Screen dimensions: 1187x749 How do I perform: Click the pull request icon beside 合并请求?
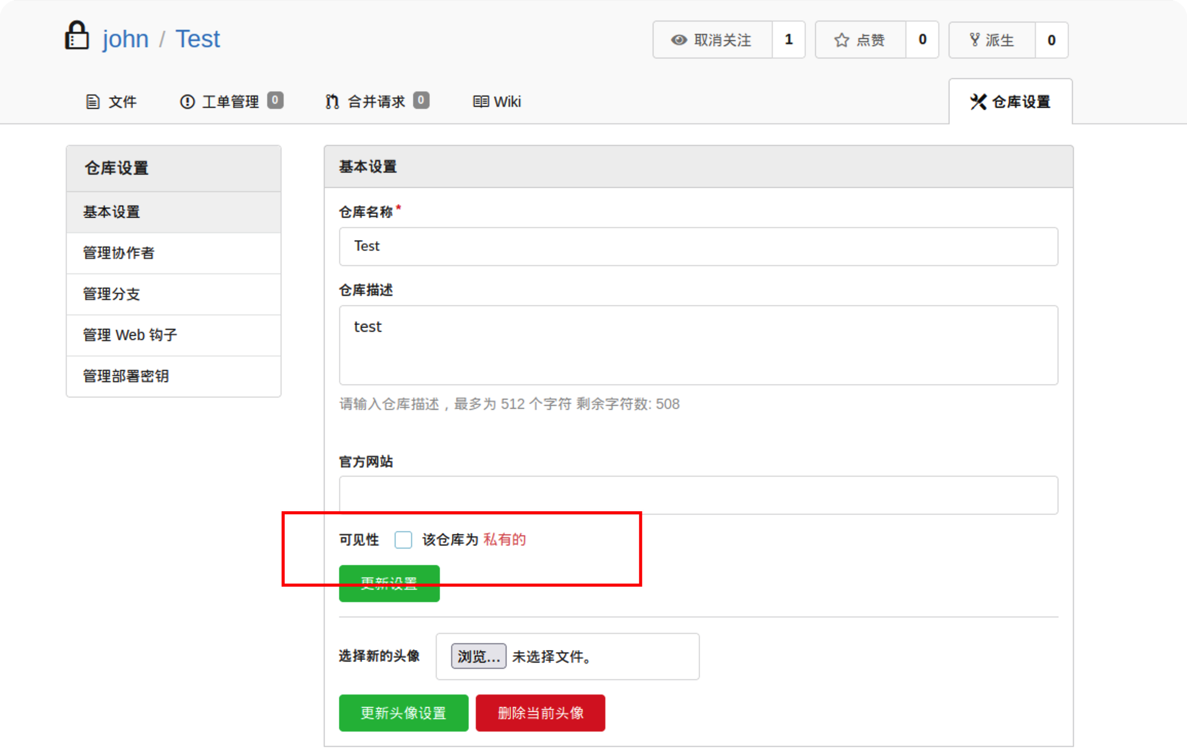(332, 102)
